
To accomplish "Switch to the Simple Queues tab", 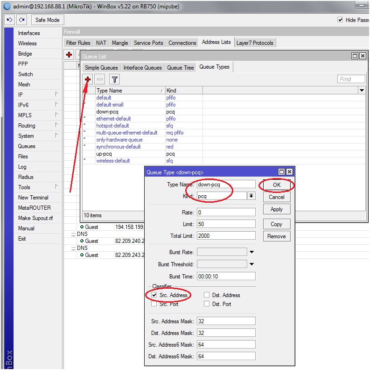I will 101,68.
